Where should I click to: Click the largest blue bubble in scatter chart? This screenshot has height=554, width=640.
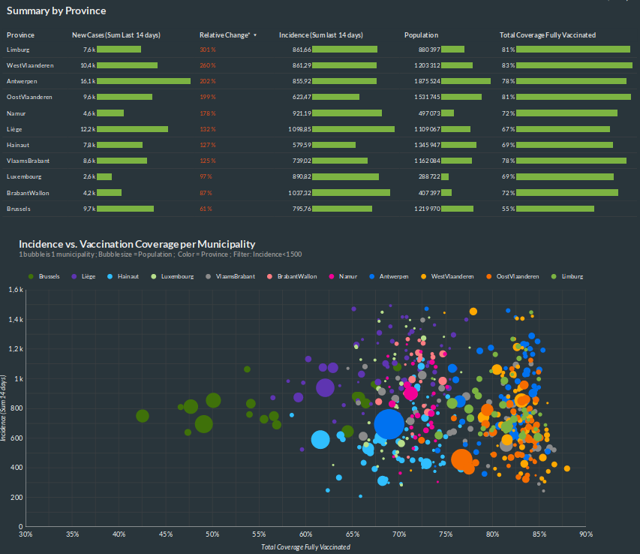click(x=389, y=424)
